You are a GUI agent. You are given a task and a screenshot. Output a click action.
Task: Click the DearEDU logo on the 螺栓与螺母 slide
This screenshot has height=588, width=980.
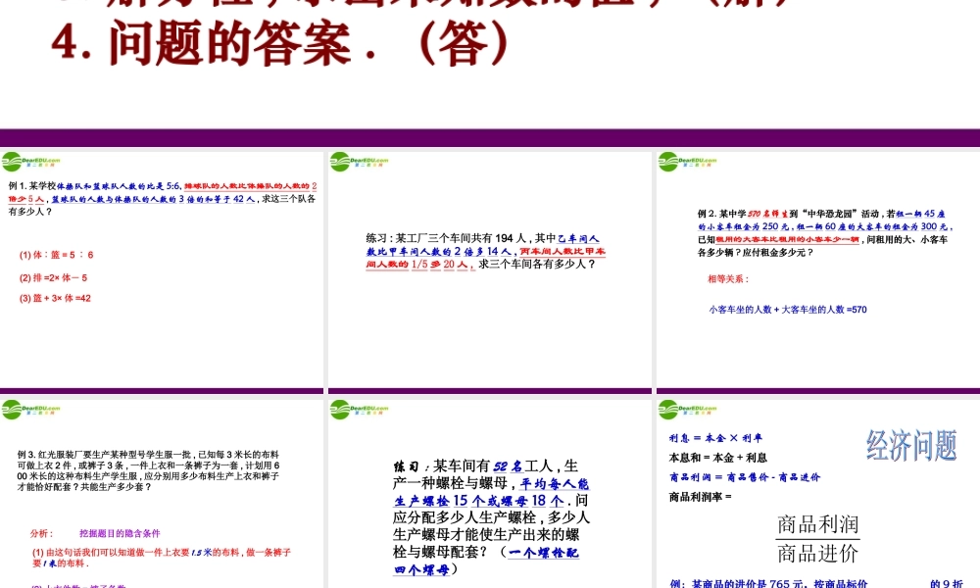click(360, 410)
